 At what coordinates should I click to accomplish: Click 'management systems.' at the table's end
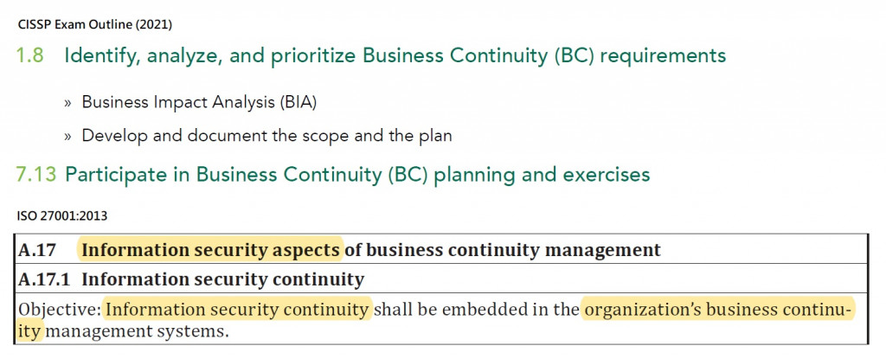click(137, 330)
